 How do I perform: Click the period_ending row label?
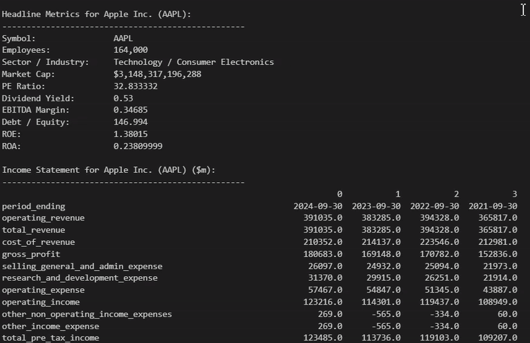coord(34,207)
